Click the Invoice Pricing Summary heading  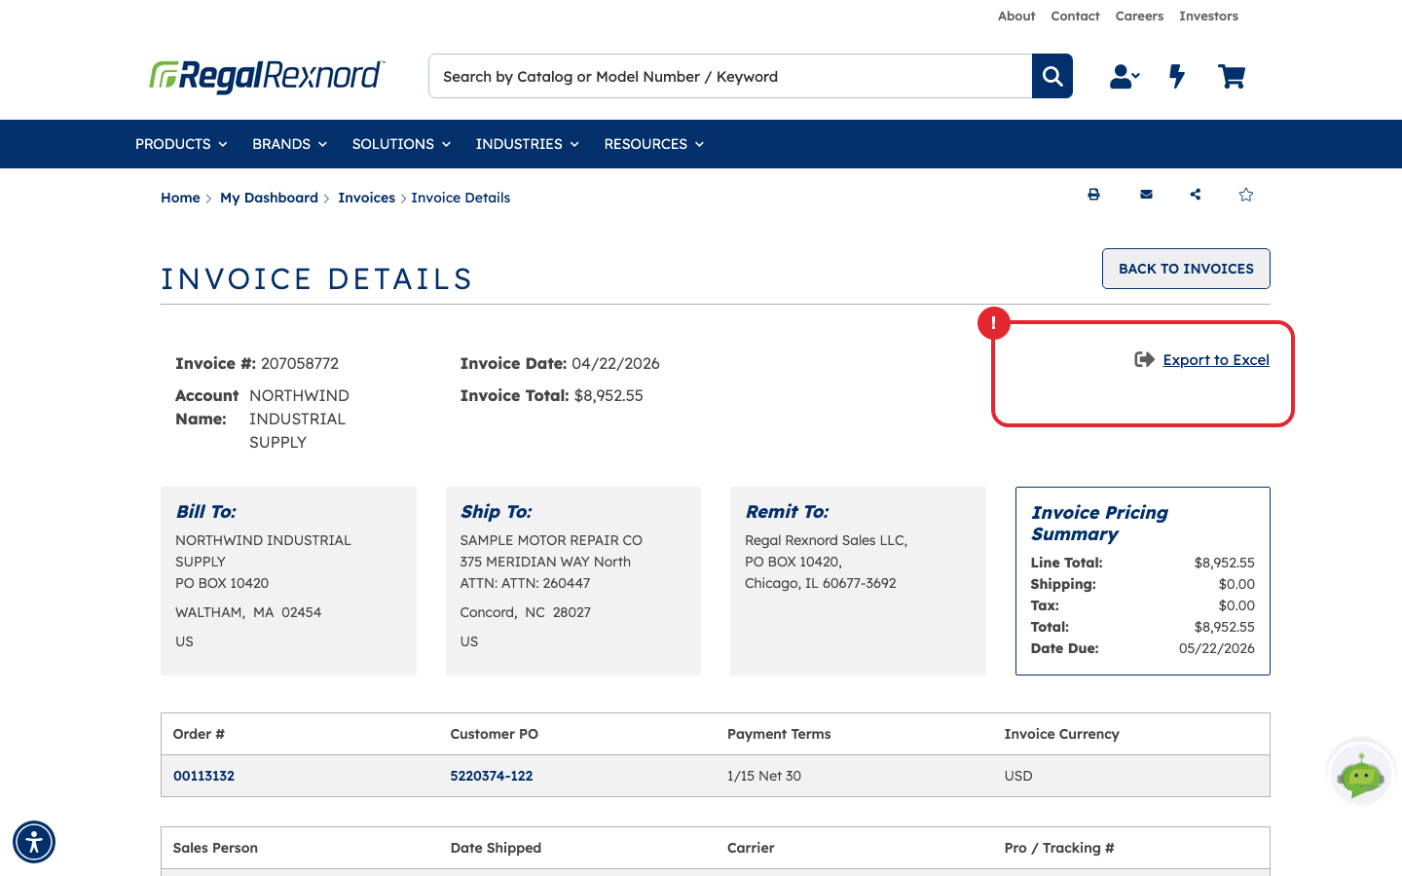tap(1100, 524)
